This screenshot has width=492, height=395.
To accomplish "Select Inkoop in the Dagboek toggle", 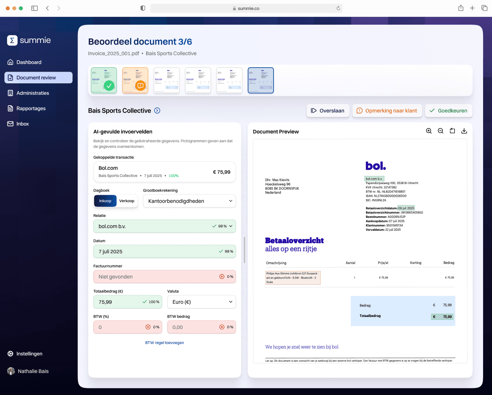I will [105, 201].
